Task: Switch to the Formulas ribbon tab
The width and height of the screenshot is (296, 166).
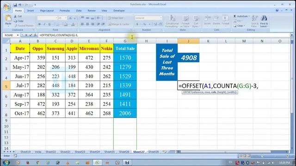Action: [x=65, y=11]
